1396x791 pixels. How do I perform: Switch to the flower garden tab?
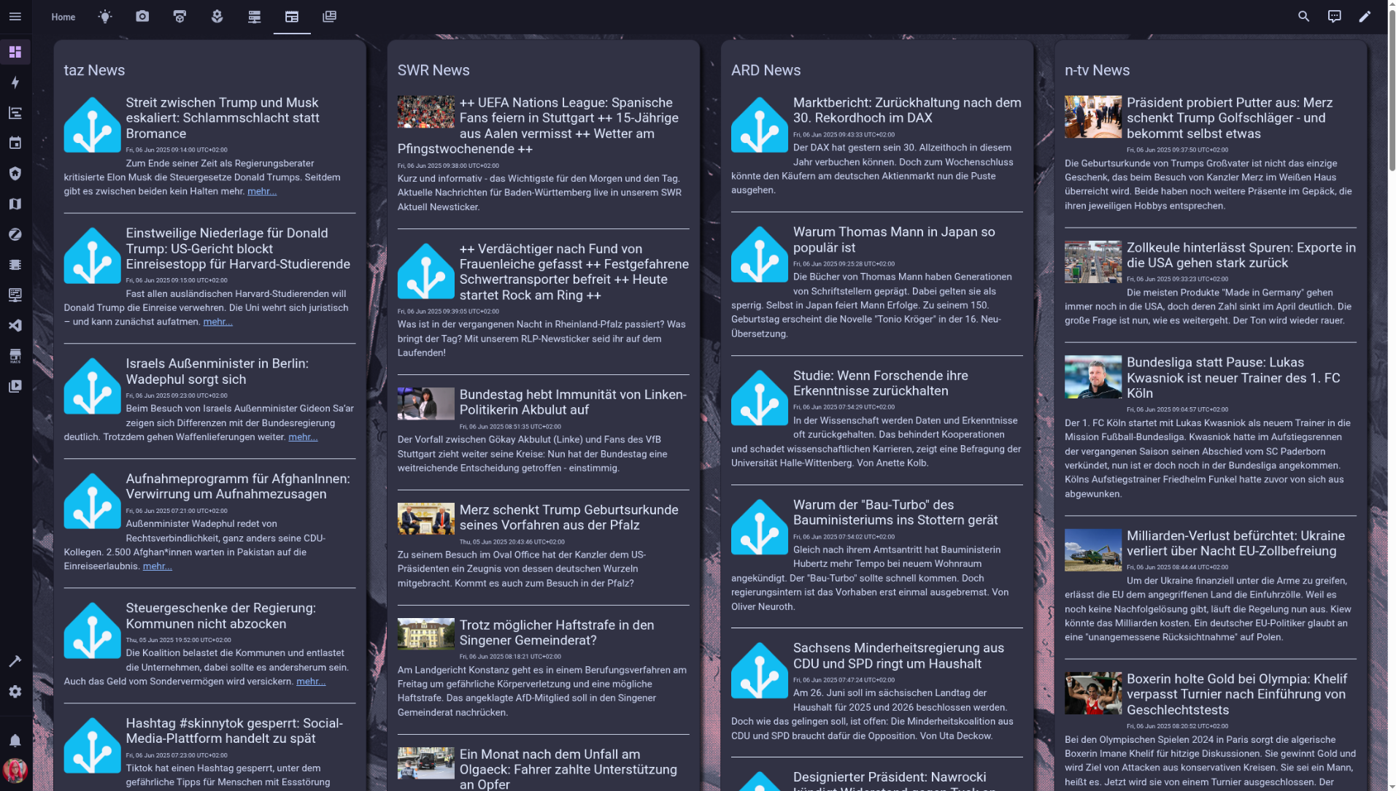217,17
